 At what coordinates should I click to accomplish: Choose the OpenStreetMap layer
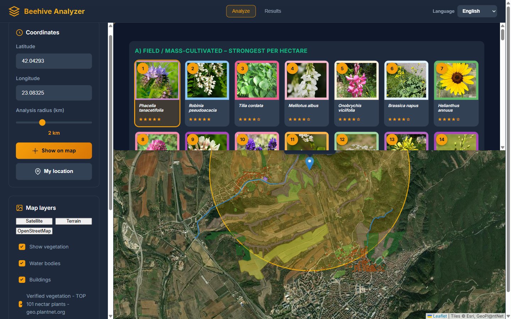(x=34, y=231)
